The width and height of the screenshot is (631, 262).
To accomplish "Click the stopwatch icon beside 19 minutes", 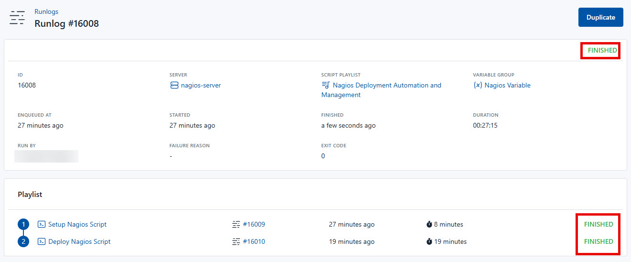I will click(x=429, y=241).
